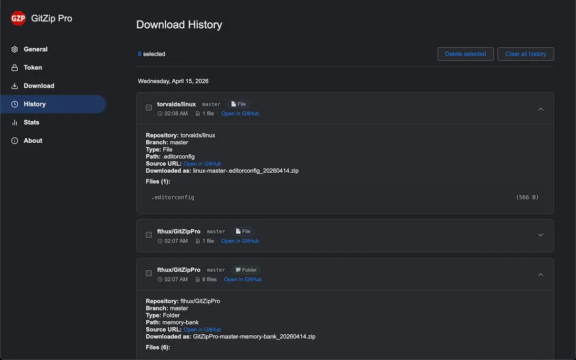This screenshot has width=576, height=360.
Task: Tick checkbox for fthux/GitZipPro File entry
Action: point(149,235)
